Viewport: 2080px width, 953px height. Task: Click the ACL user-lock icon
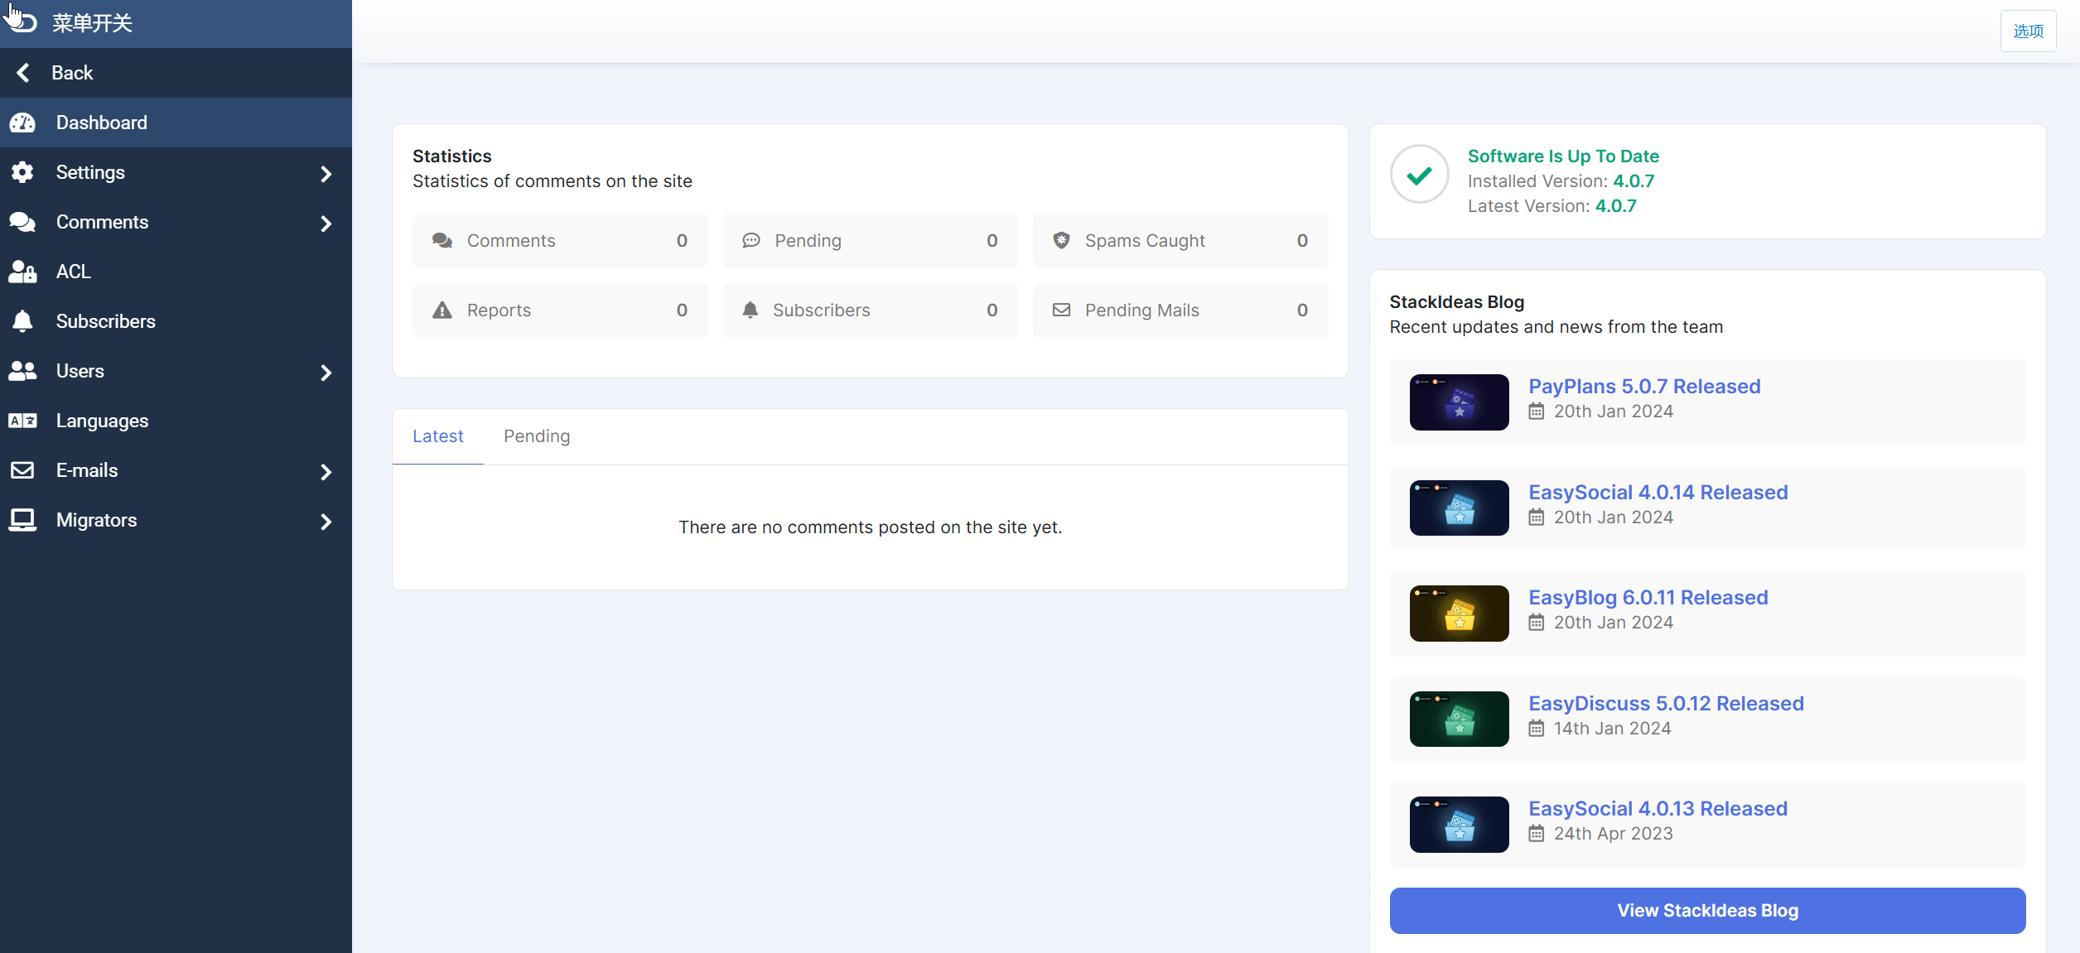22,272
